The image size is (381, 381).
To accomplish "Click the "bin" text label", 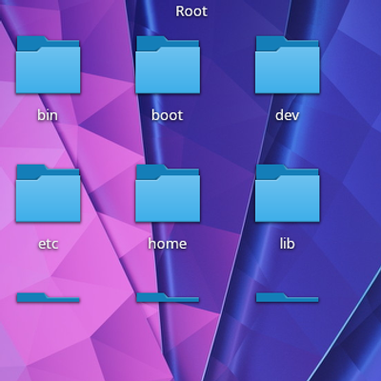I will point(48,115).
